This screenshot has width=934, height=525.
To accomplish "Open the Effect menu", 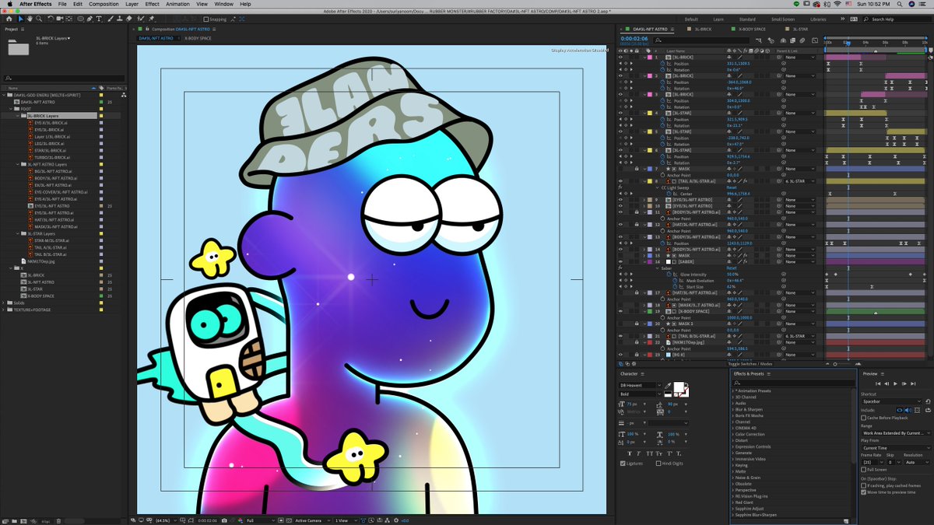I will pyautogui.click(x=153, y=4).
